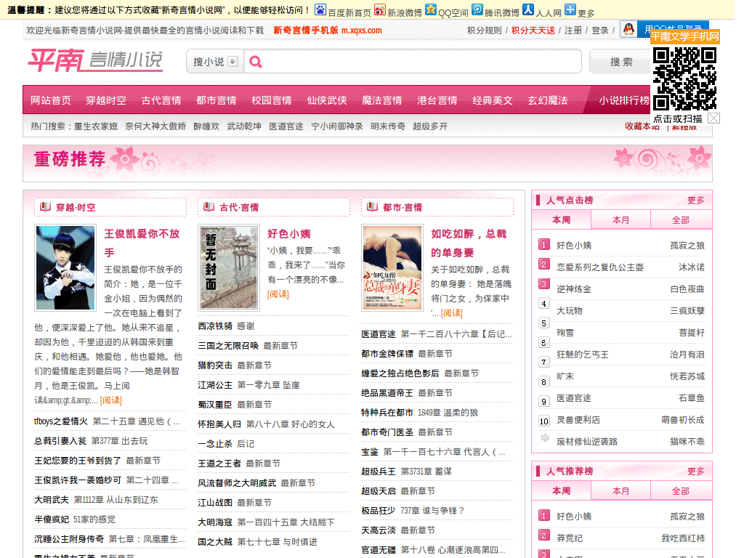Click 更多 link in 人气点击榜
The width and height of the screenshot is (744, 558).
point(695,201)
